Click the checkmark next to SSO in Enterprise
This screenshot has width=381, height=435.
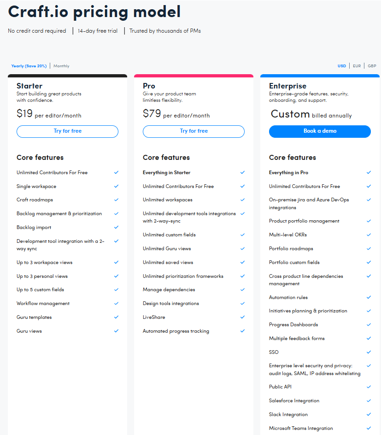coord(369,352)
